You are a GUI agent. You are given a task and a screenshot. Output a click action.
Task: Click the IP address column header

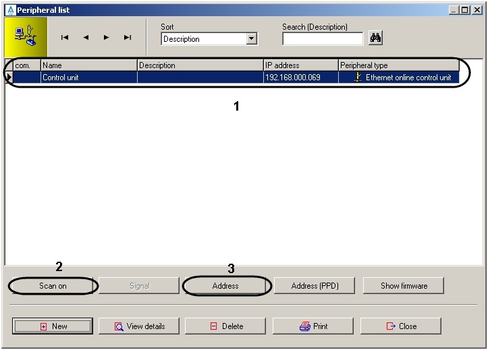(x=301, y=65)
